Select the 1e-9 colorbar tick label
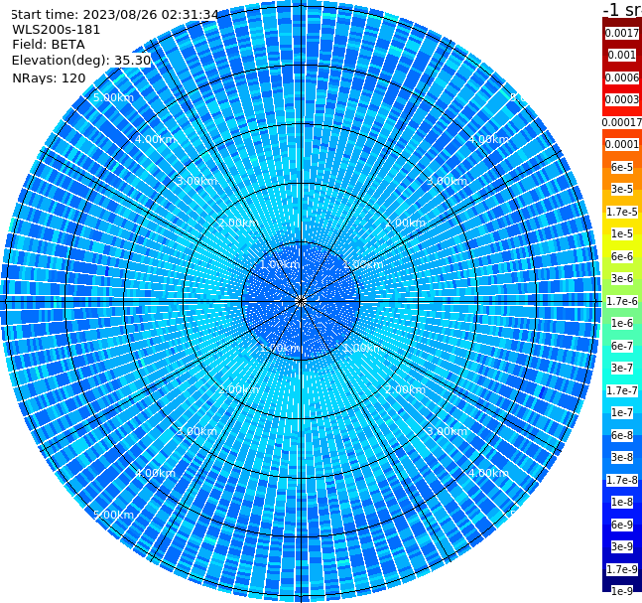Image resolution: width=642 pixels, height=603 pixels. [622, 591]
